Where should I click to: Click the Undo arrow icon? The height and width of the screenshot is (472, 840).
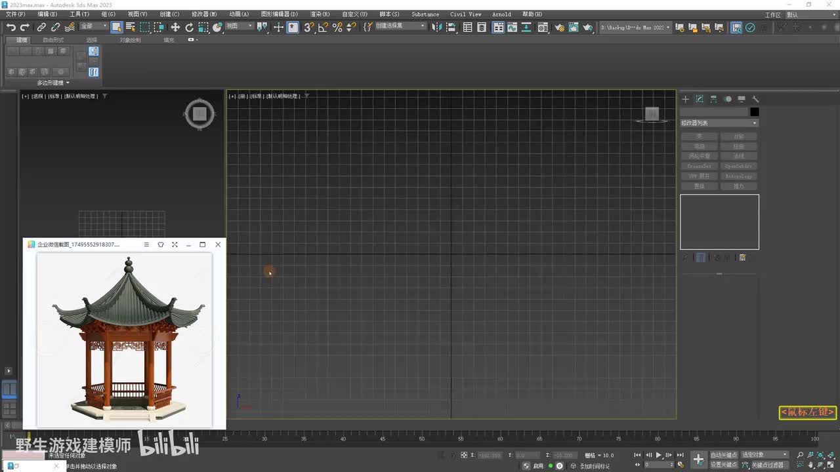(x=11, y=27)
